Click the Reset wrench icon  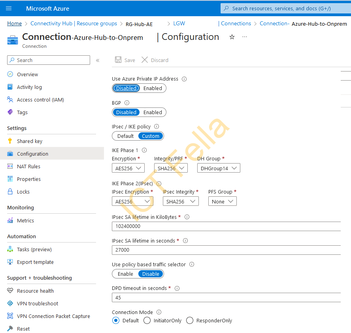click(10, 329)
